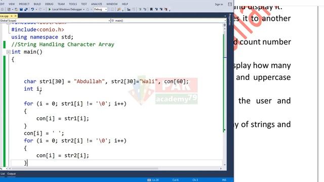Click the "Wali" string literal in code
This screenshot has height=182, width=324.
[148, 81]
